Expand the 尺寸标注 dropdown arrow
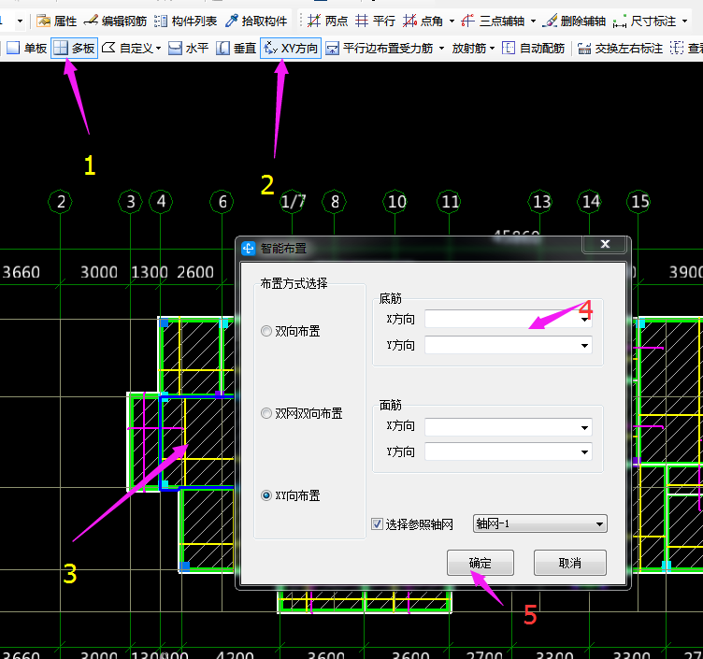The image size is (703, 659). (x=684, y=21)
